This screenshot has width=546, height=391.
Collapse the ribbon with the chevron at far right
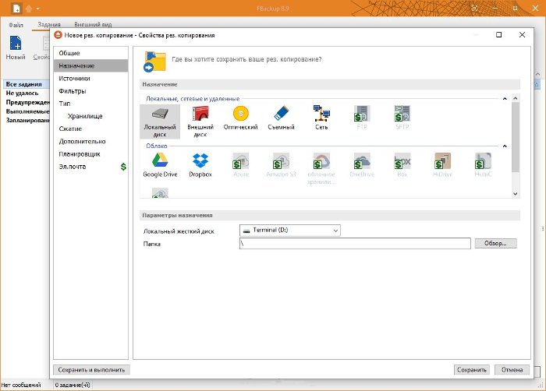537,74
